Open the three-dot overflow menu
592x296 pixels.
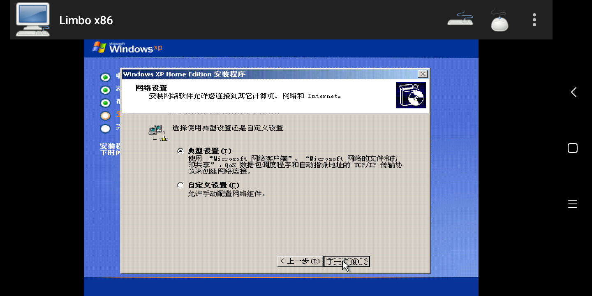pyautogui.click(x=534, y=20)
